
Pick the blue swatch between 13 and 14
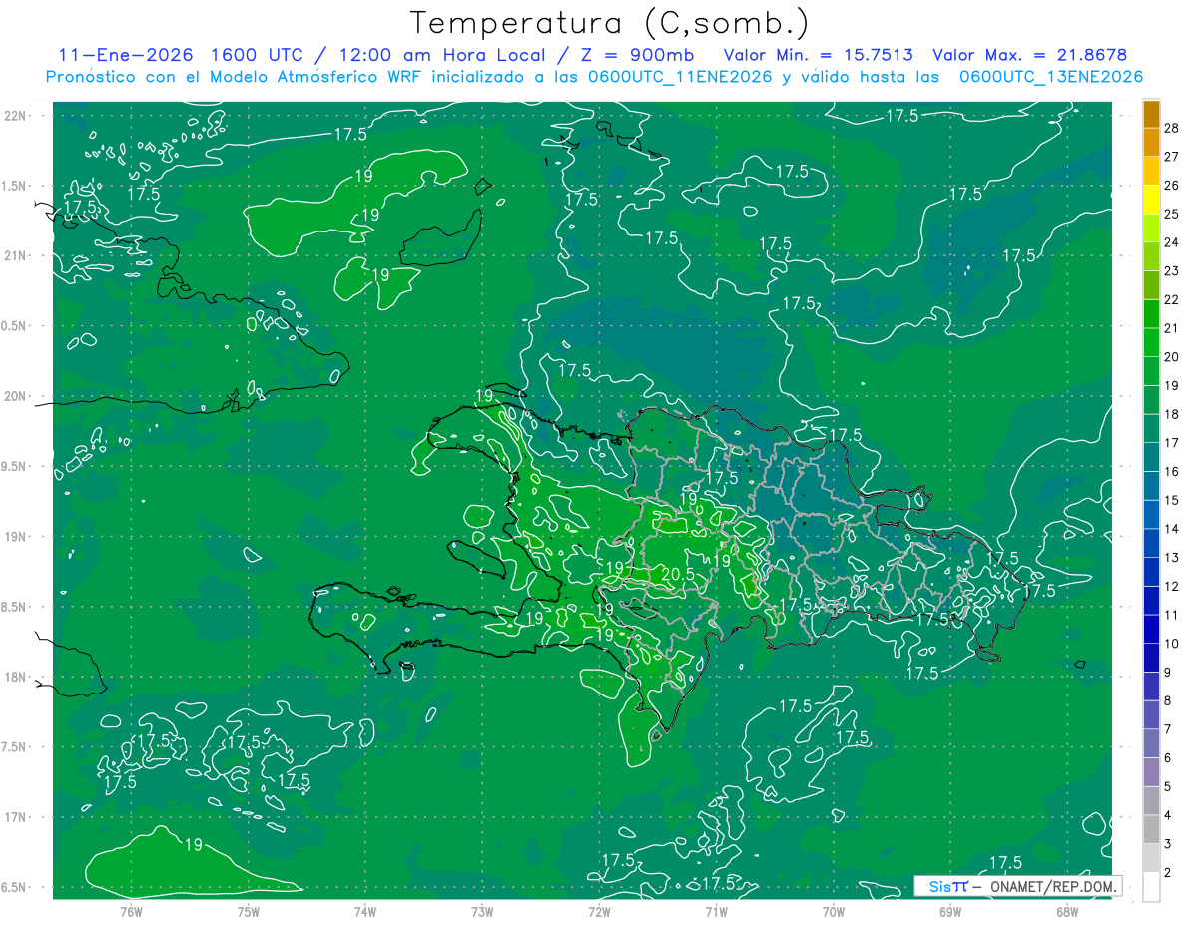pos(1152,543)
